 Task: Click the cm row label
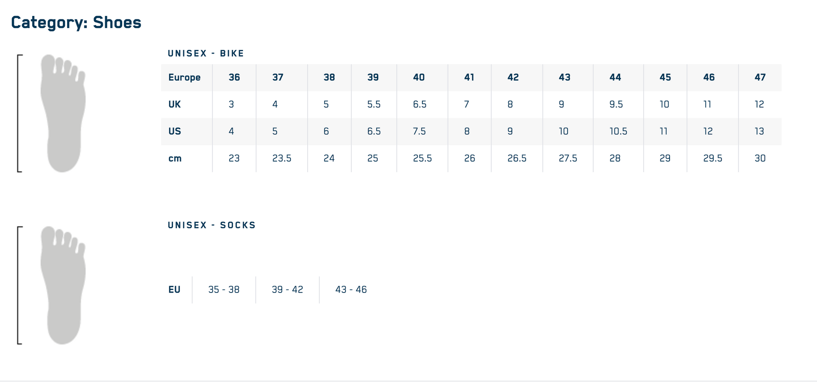175,159
